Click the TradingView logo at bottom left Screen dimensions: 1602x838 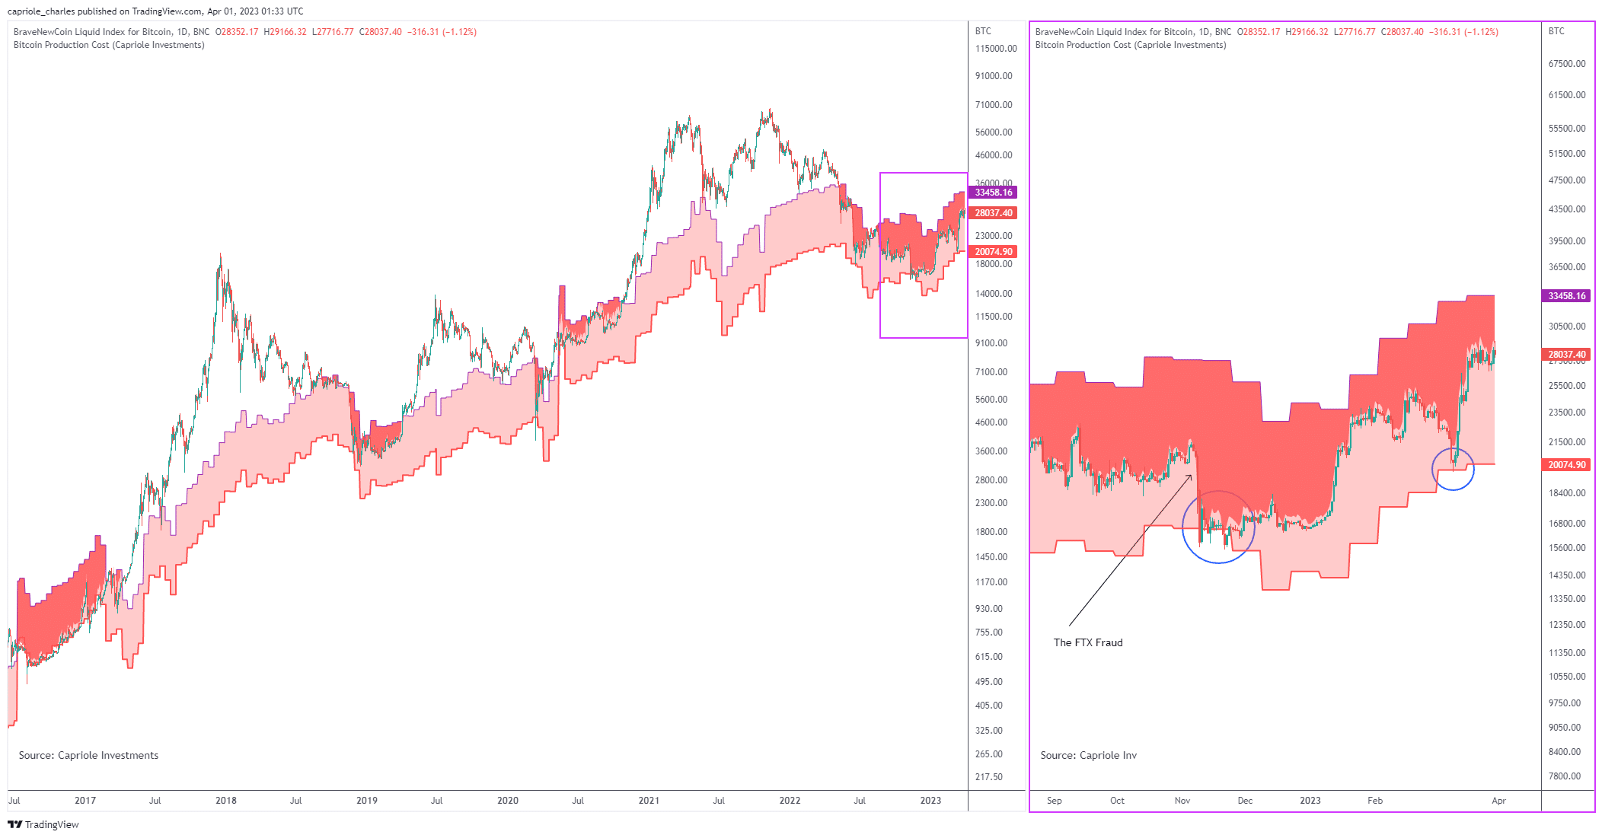[x=43, y=824]
